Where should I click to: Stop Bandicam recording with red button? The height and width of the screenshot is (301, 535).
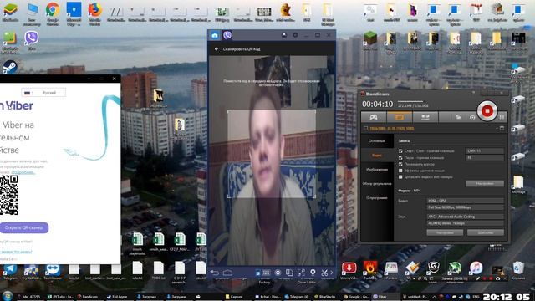[x=487, y=110]
